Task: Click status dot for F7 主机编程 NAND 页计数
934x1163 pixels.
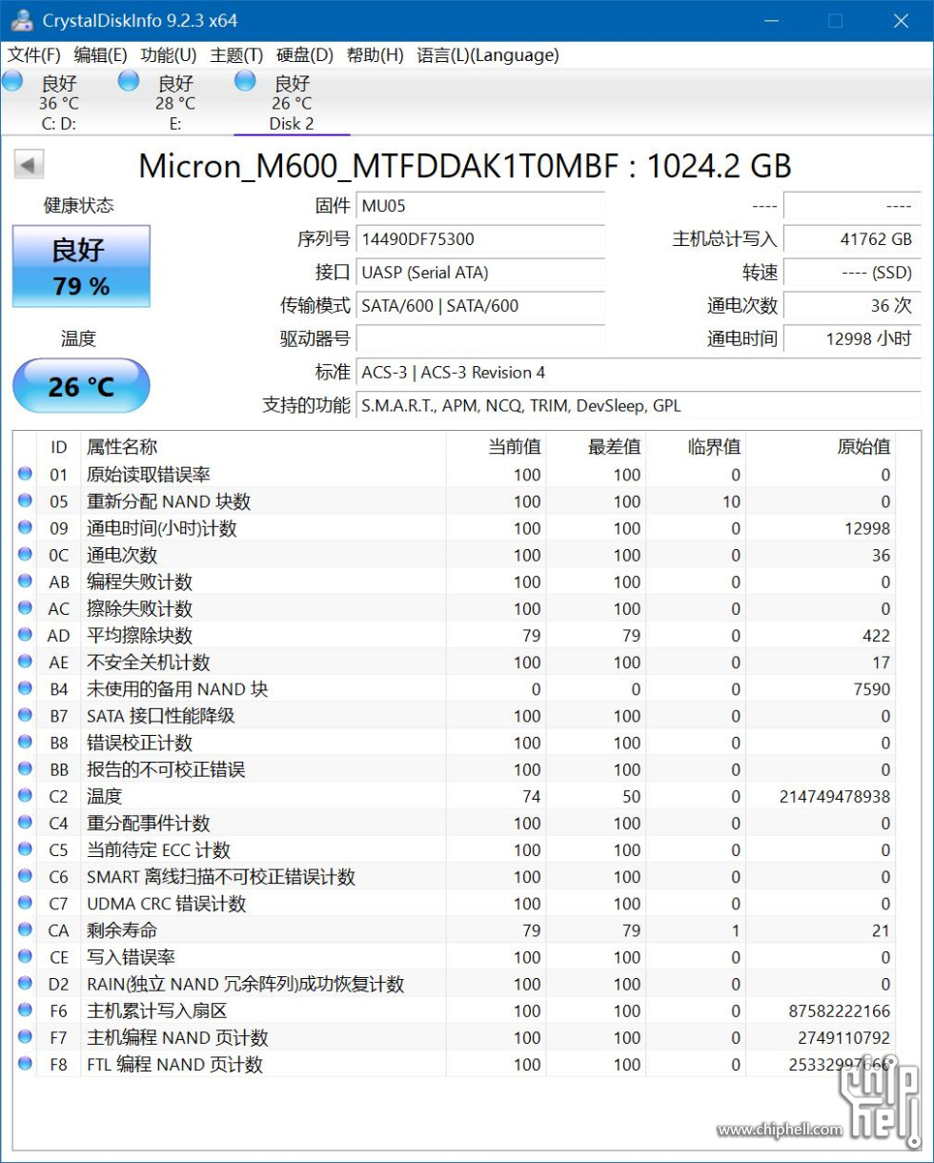Action: click(x=25, y=1036)
